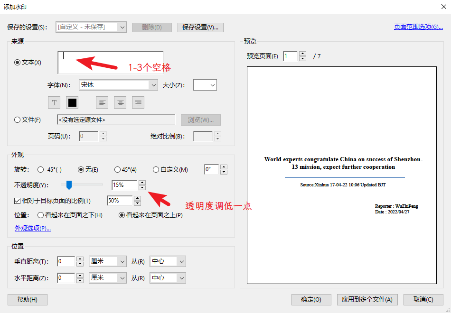Click the black font color swatch
451x313 pixels.
click(72, 102)
